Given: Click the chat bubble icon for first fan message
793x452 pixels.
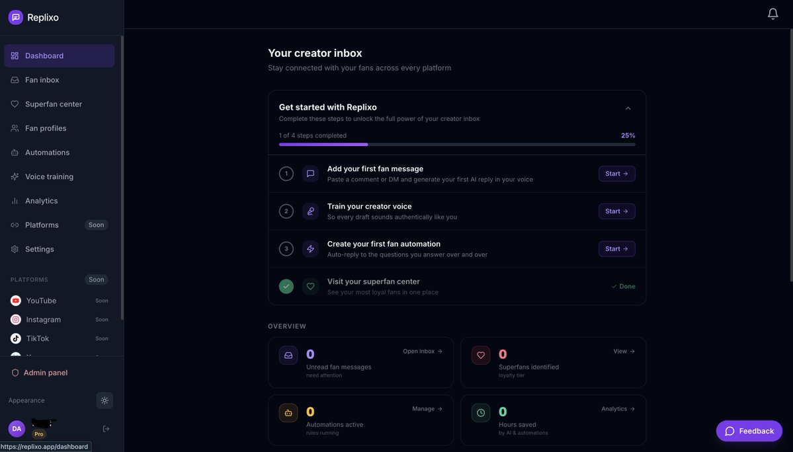Looking at the screenshot, I should (x=311, y=174).
